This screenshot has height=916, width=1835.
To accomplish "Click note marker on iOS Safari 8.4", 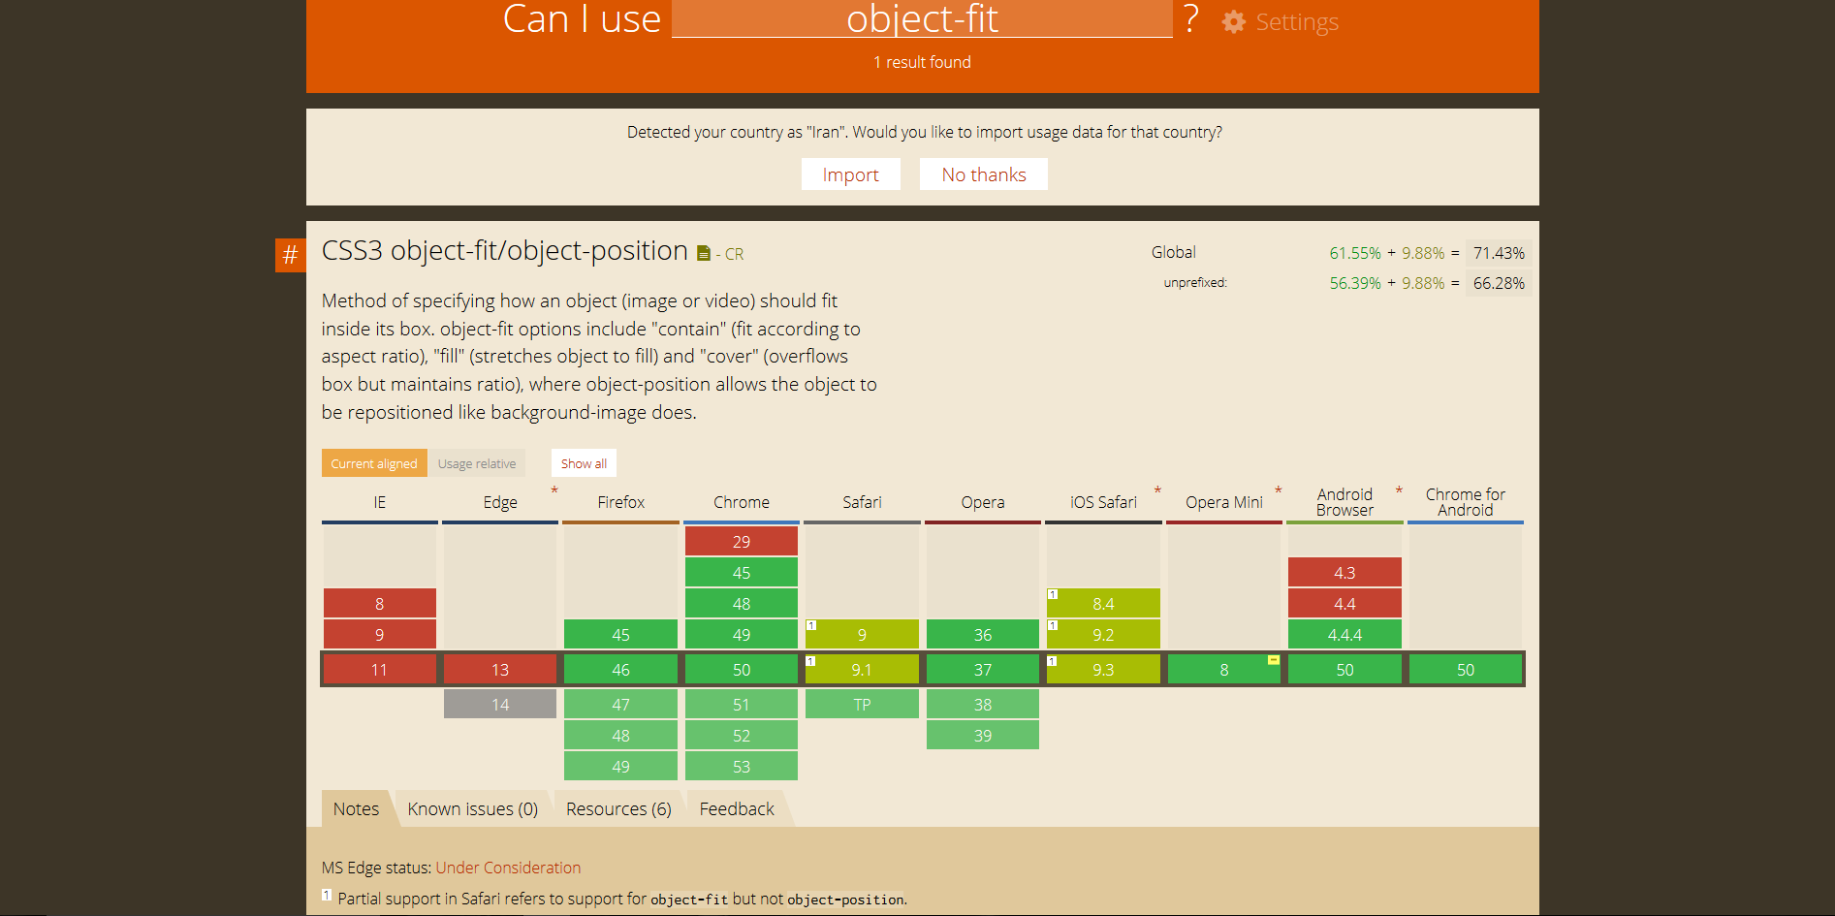I will (x=1053, y=594).
